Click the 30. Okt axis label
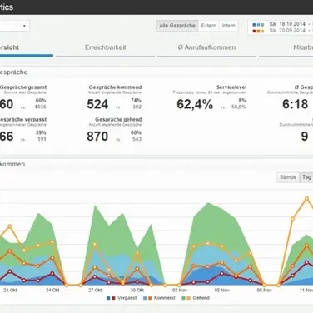The width and height of the screenshot is (313, 313). [x=137, y=291]
